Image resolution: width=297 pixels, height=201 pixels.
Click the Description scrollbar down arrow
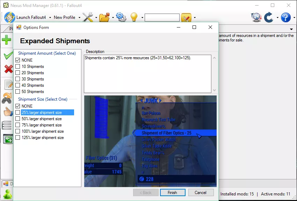click(215, 90)
